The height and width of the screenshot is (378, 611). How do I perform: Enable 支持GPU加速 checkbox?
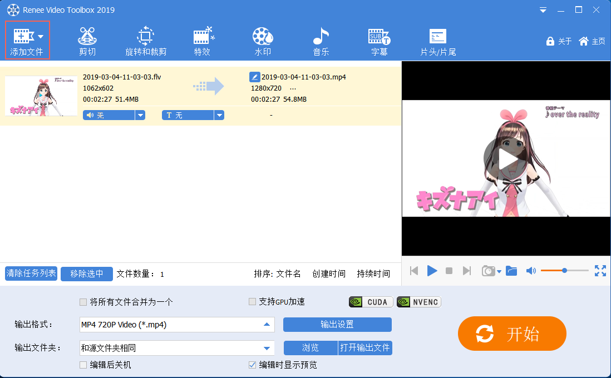252,302
